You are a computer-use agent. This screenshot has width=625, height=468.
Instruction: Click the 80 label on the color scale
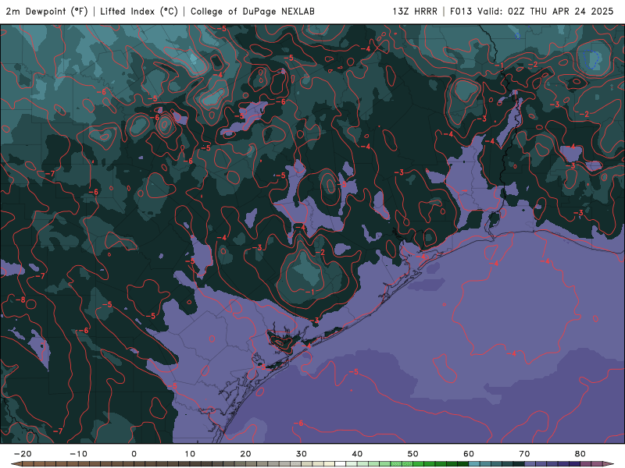click(580, 454)
